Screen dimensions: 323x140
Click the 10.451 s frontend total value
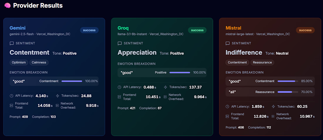click(x=153, y=97)
